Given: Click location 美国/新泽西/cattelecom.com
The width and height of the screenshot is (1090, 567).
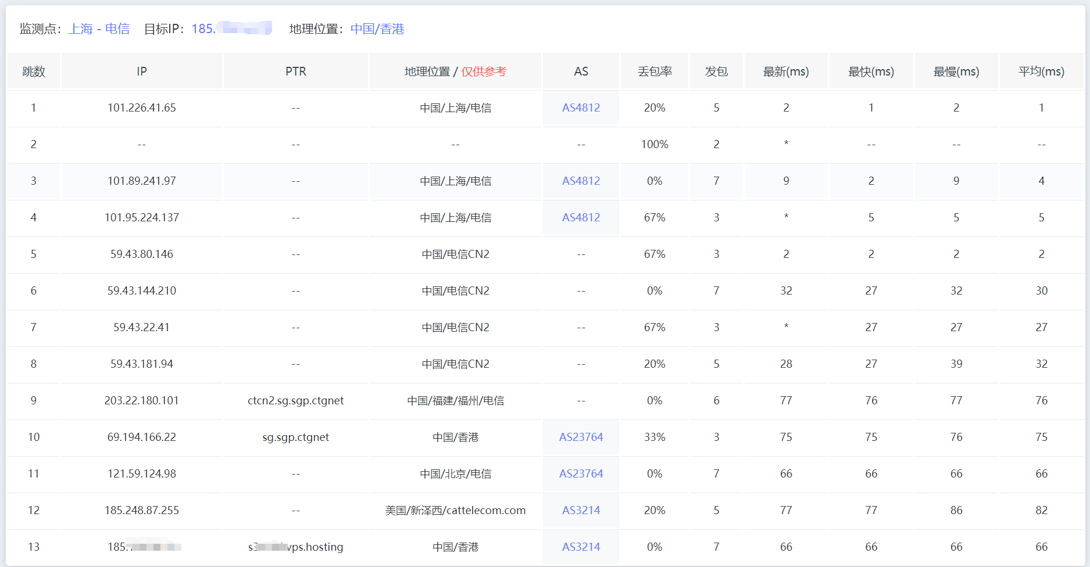Looking at the screenshot, I should coord(455,510).
